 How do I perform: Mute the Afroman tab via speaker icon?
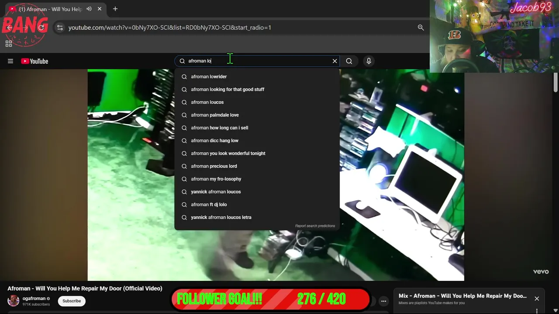89,9
